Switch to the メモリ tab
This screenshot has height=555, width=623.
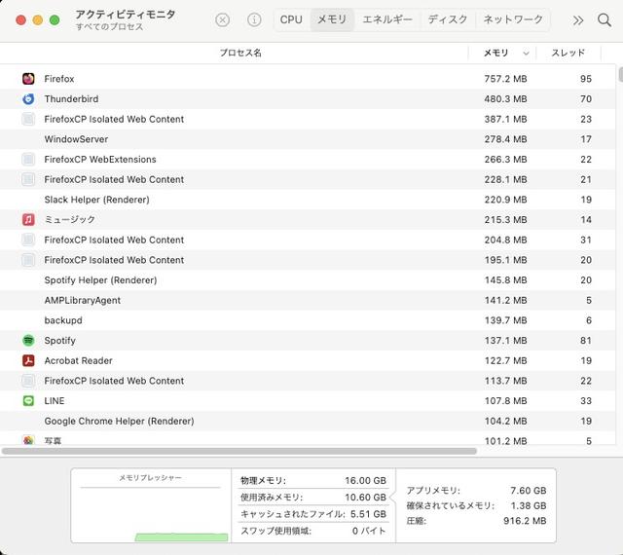tap(332, 19)
